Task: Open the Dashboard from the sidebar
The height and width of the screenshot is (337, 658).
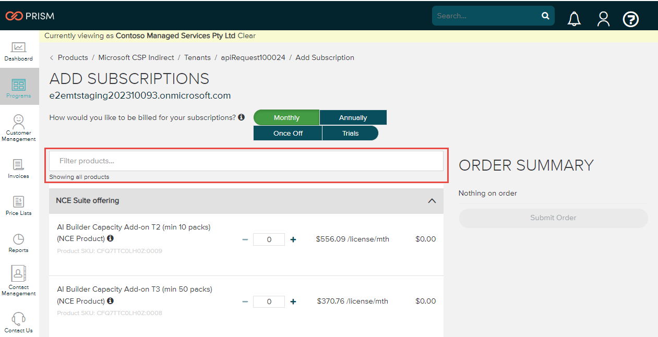Action: (x=19, y=51)
